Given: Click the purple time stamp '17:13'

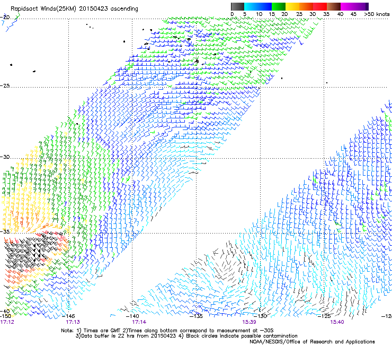Looking at the screenshot, I should [x=73, y=322].
